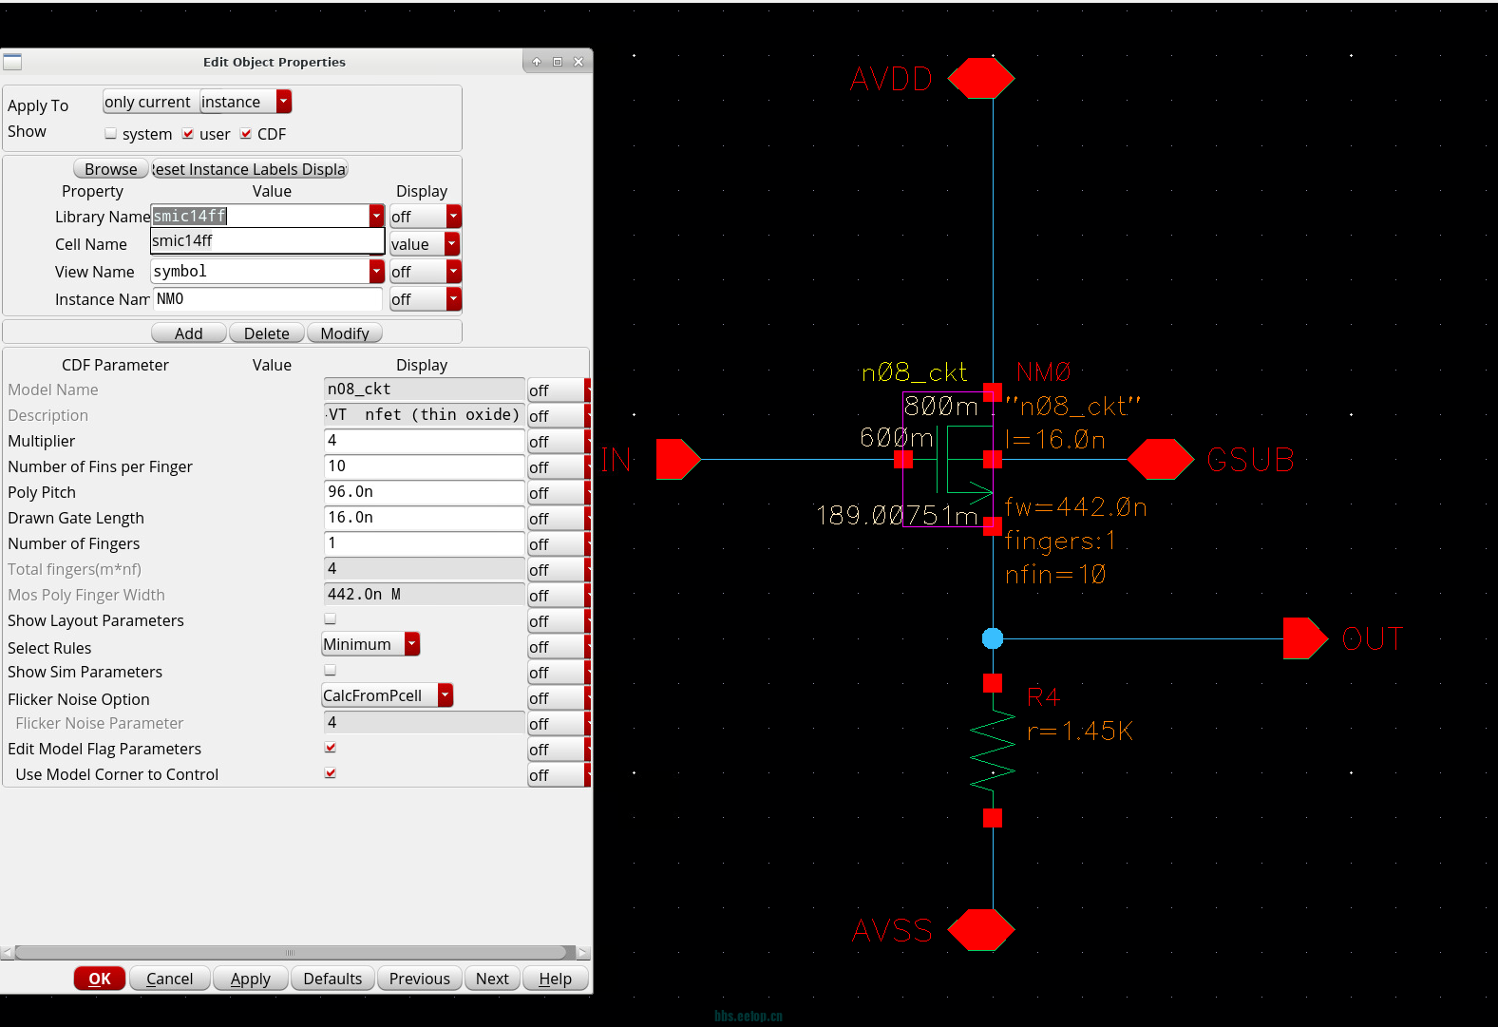Click the Poly Pitch value field
This screenshot has width=1498, height=1027.
425,492
